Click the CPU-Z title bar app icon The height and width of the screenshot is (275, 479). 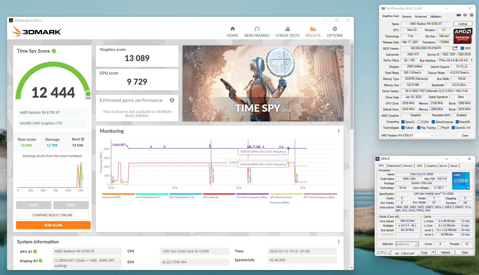click(377, 159)
